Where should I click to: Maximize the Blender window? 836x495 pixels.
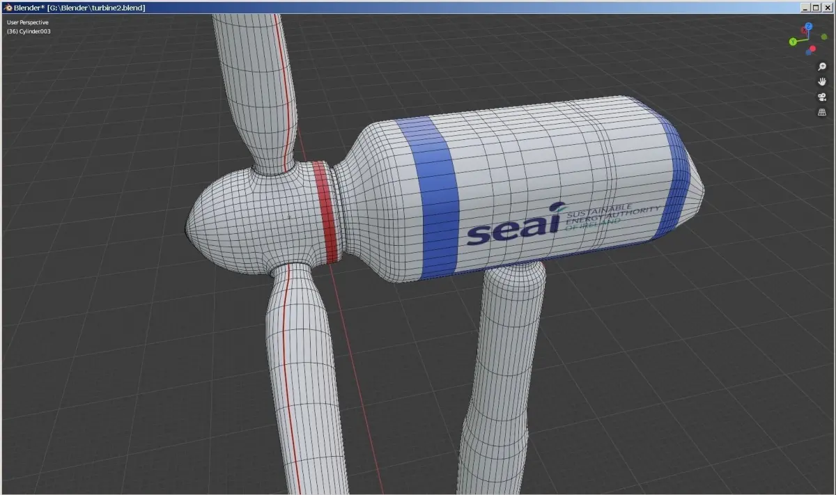tap(816, 7)
